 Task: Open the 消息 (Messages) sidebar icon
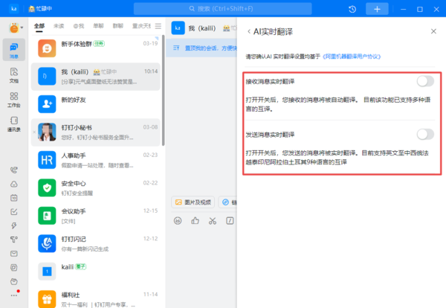coord(14,49)
